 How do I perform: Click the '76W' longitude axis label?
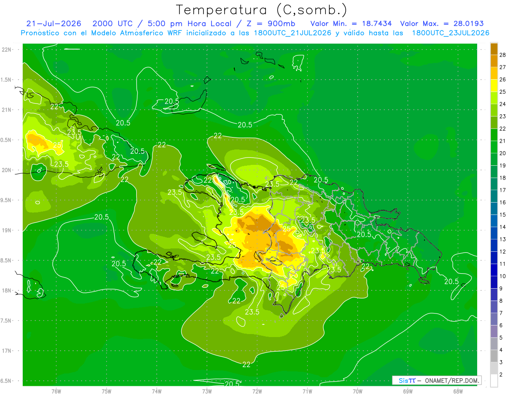point(56,391)
